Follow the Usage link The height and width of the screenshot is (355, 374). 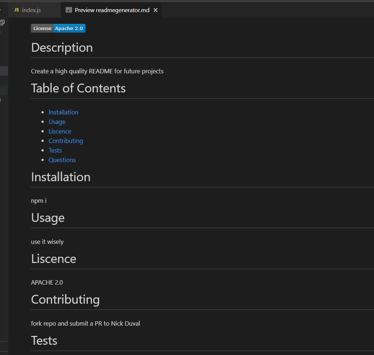pos(57,121)
